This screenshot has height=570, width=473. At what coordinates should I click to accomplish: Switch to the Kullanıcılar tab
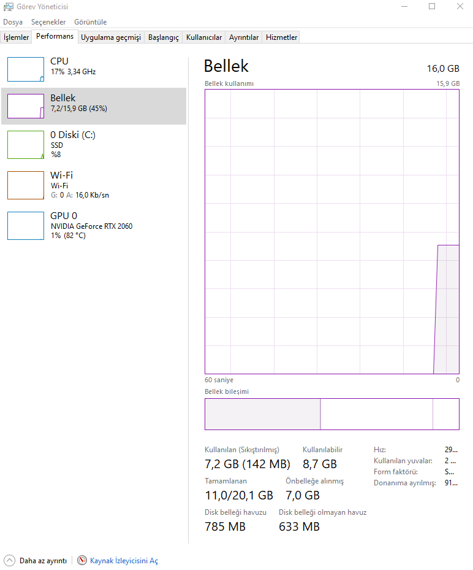(x=203, y=37)
